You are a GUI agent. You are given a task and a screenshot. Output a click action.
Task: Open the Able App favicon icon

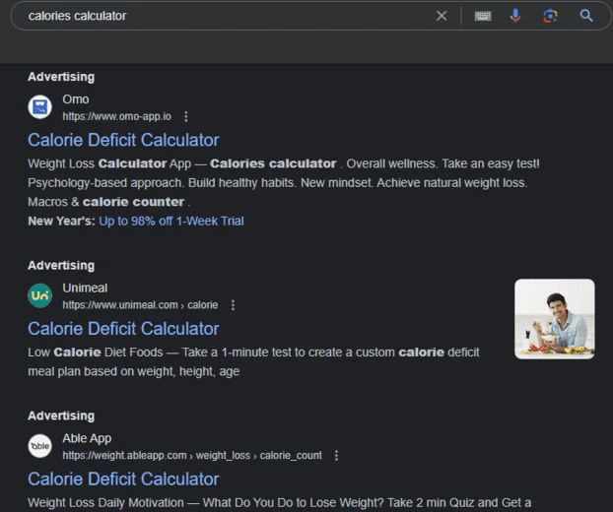point(39,446)
